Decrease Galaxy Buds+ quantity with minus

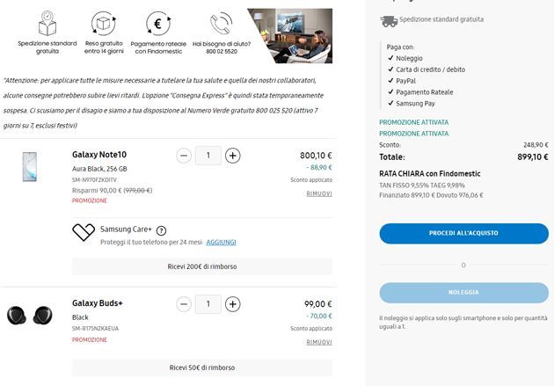[183, 304]
